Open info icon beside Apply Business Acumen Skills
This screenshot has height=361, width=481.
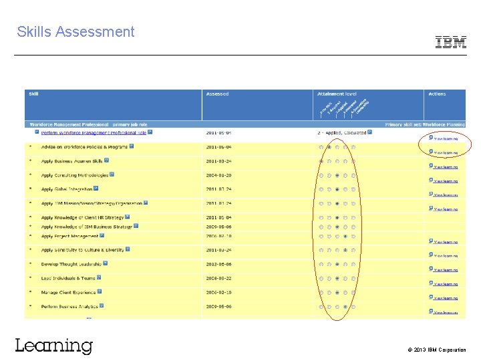pyautogui.click(x=107, y=160)
